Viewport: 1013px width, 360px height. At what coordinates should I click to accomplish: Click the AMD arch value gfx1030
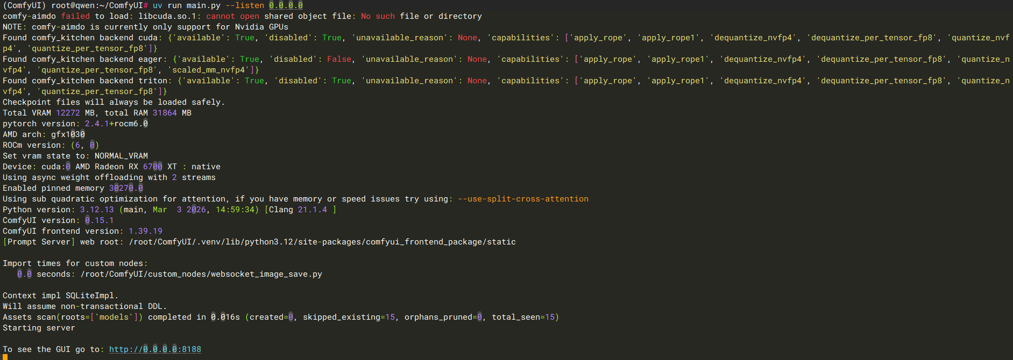[68, 134]
